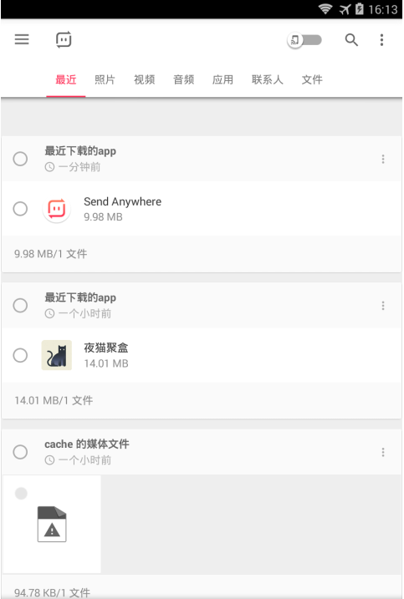Open the toolbar overflow menu (three dots)
The width and height of the screenshot is (404, 599).
(381, 40)
